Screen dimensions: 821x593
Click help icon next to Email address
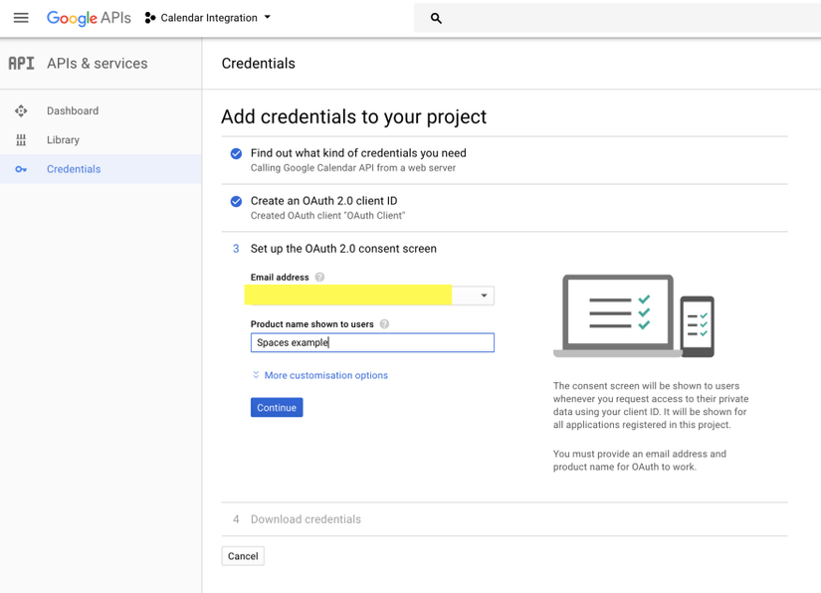click(319, 278)
